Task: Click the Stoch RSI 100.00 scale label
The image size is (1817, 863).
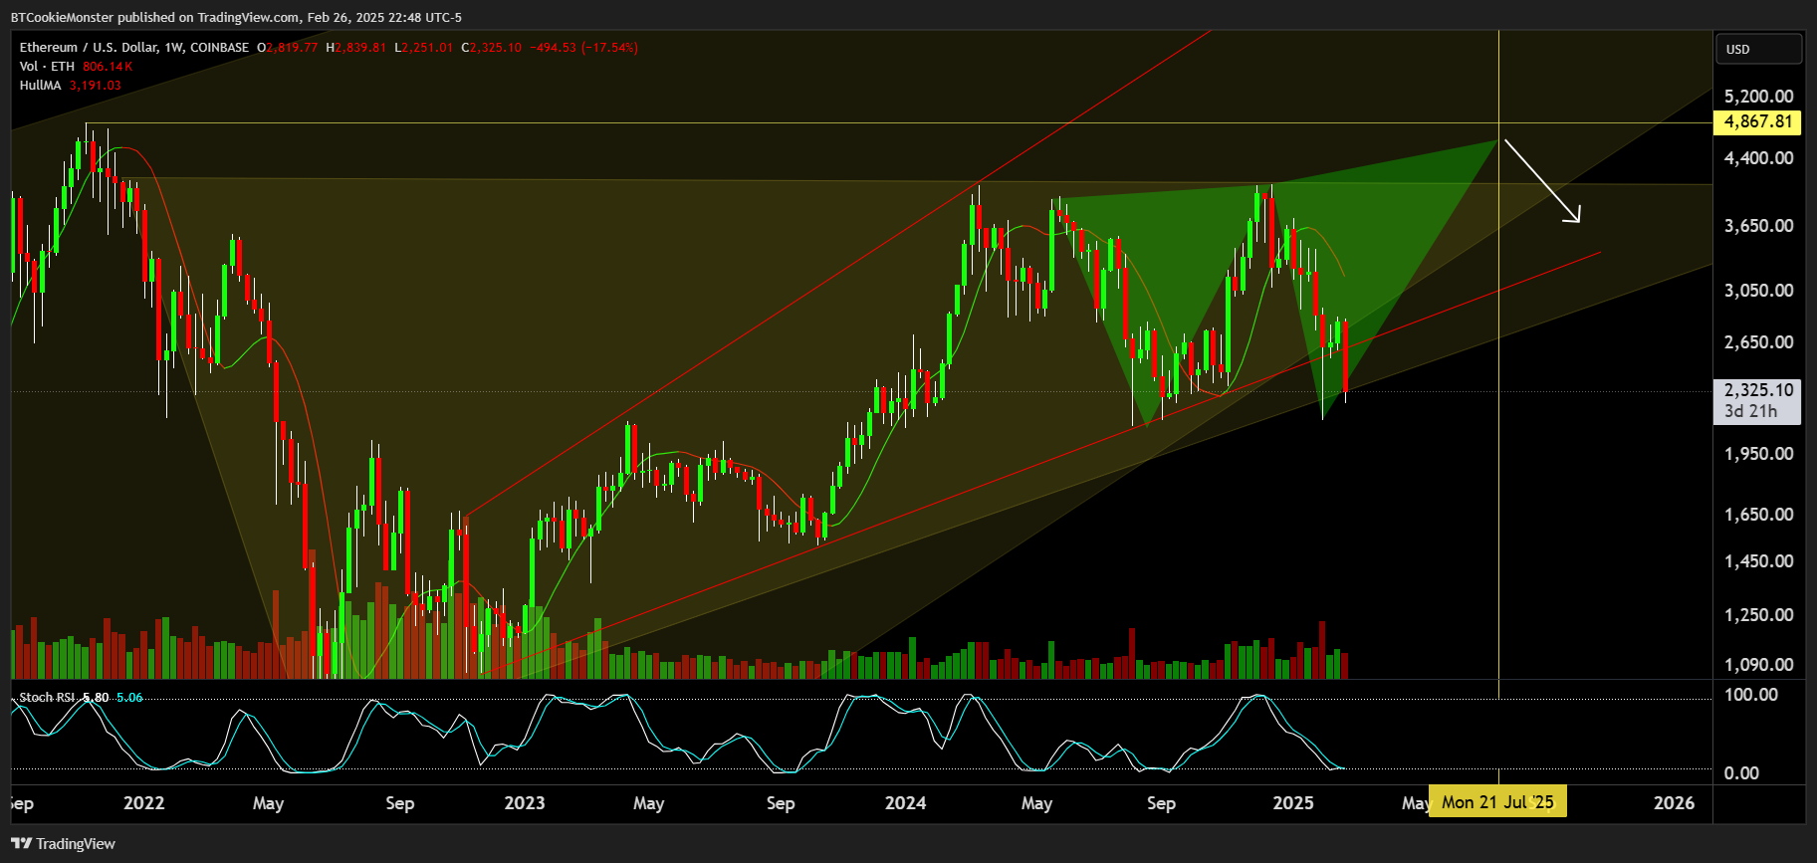Action: coord(1751,695)
